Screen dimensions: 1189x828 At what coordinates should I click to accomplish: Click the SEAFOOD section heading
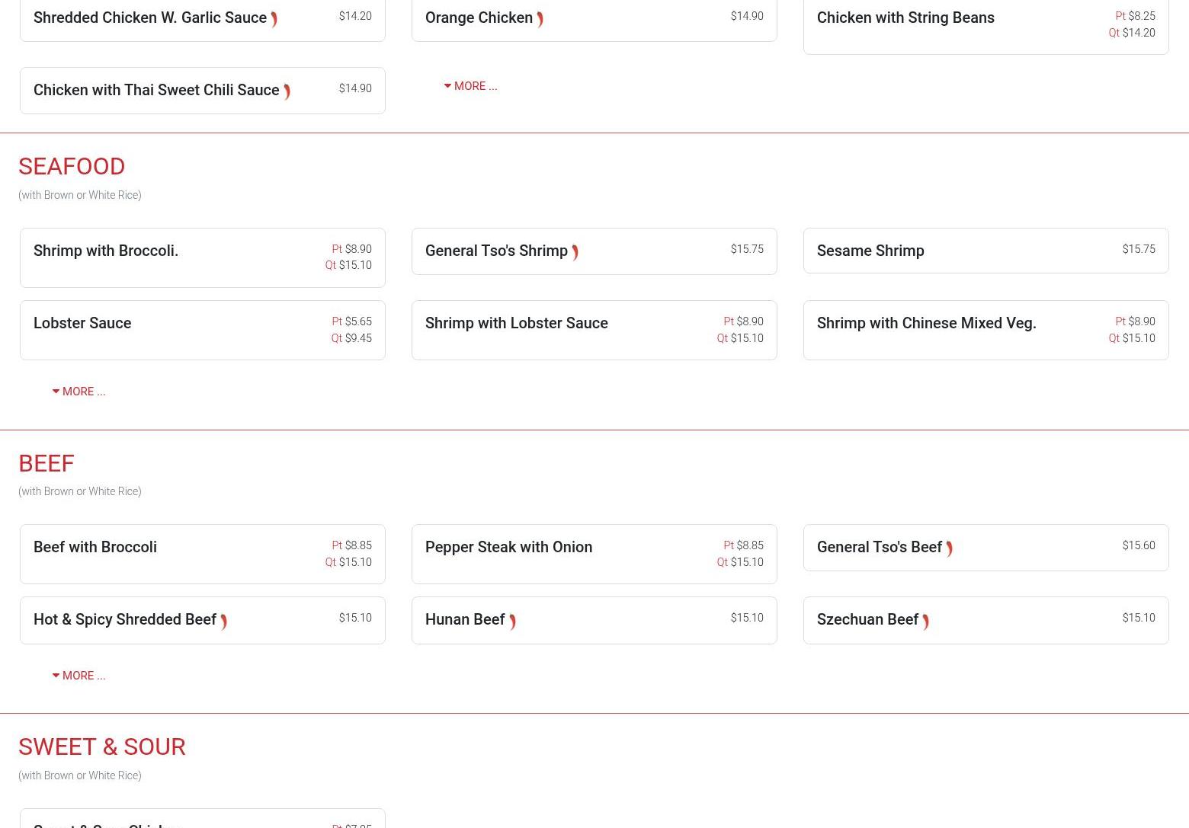coord(72,166)
